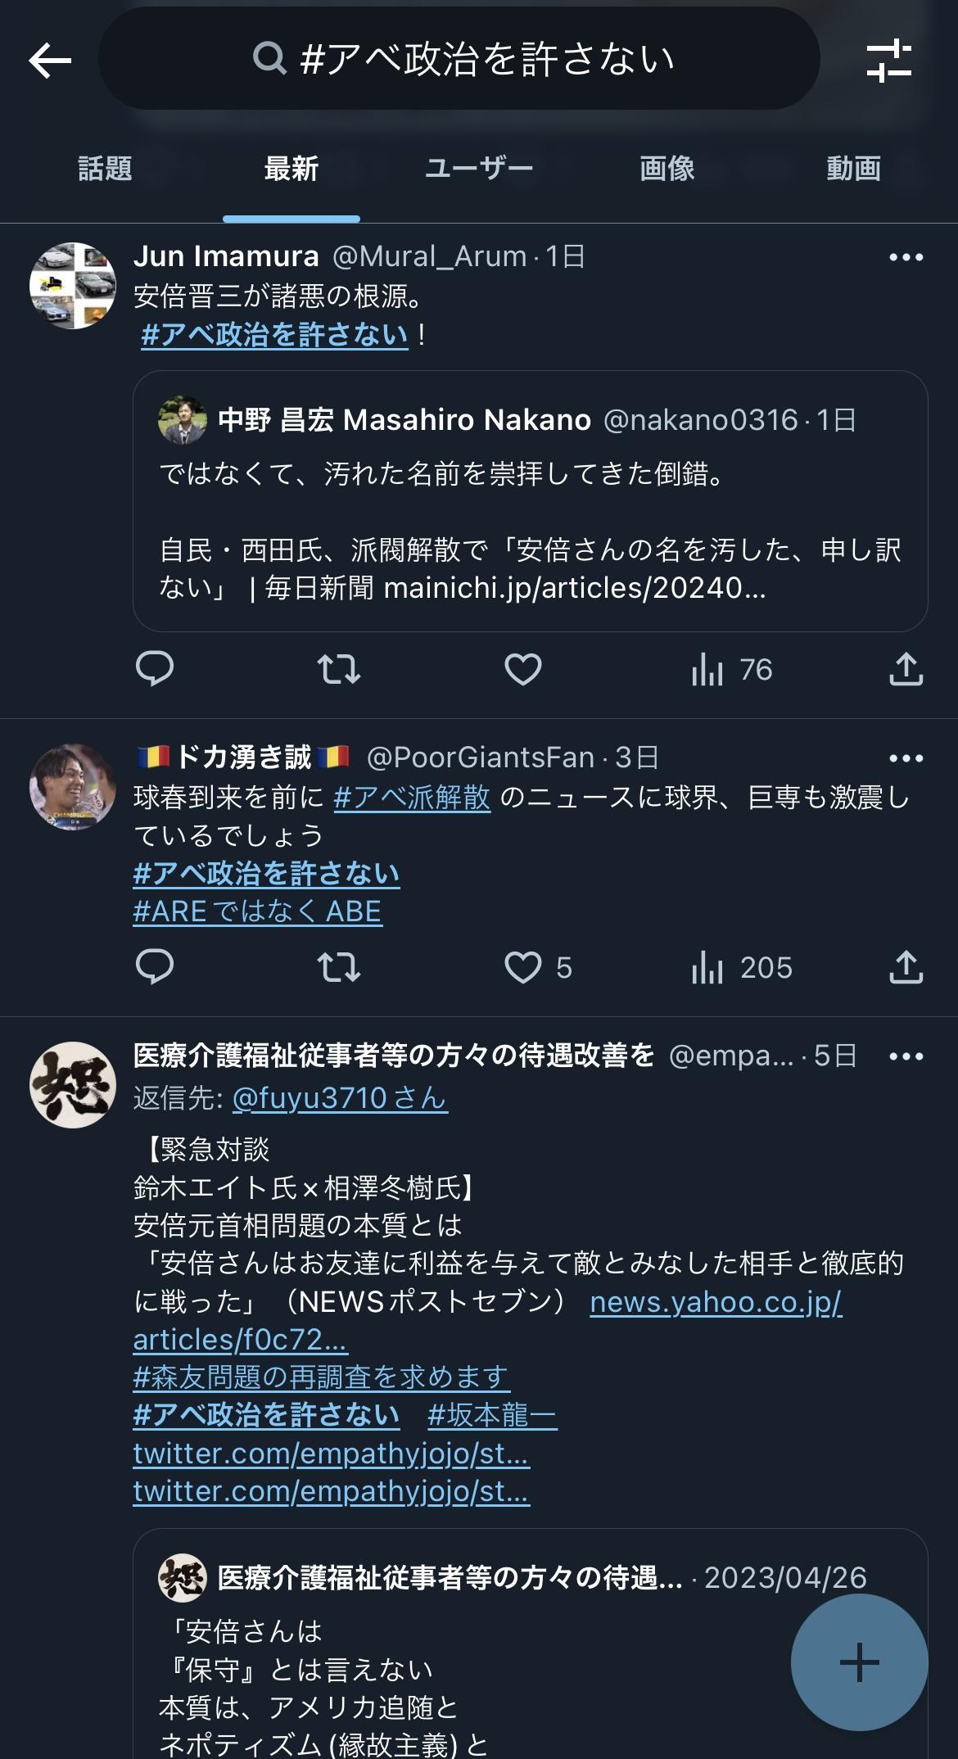Like the @PoorGiantsFan post with 5 likes
Image resolution: width=958 pixels, height=1759 pixels.
tap(538, 967)
